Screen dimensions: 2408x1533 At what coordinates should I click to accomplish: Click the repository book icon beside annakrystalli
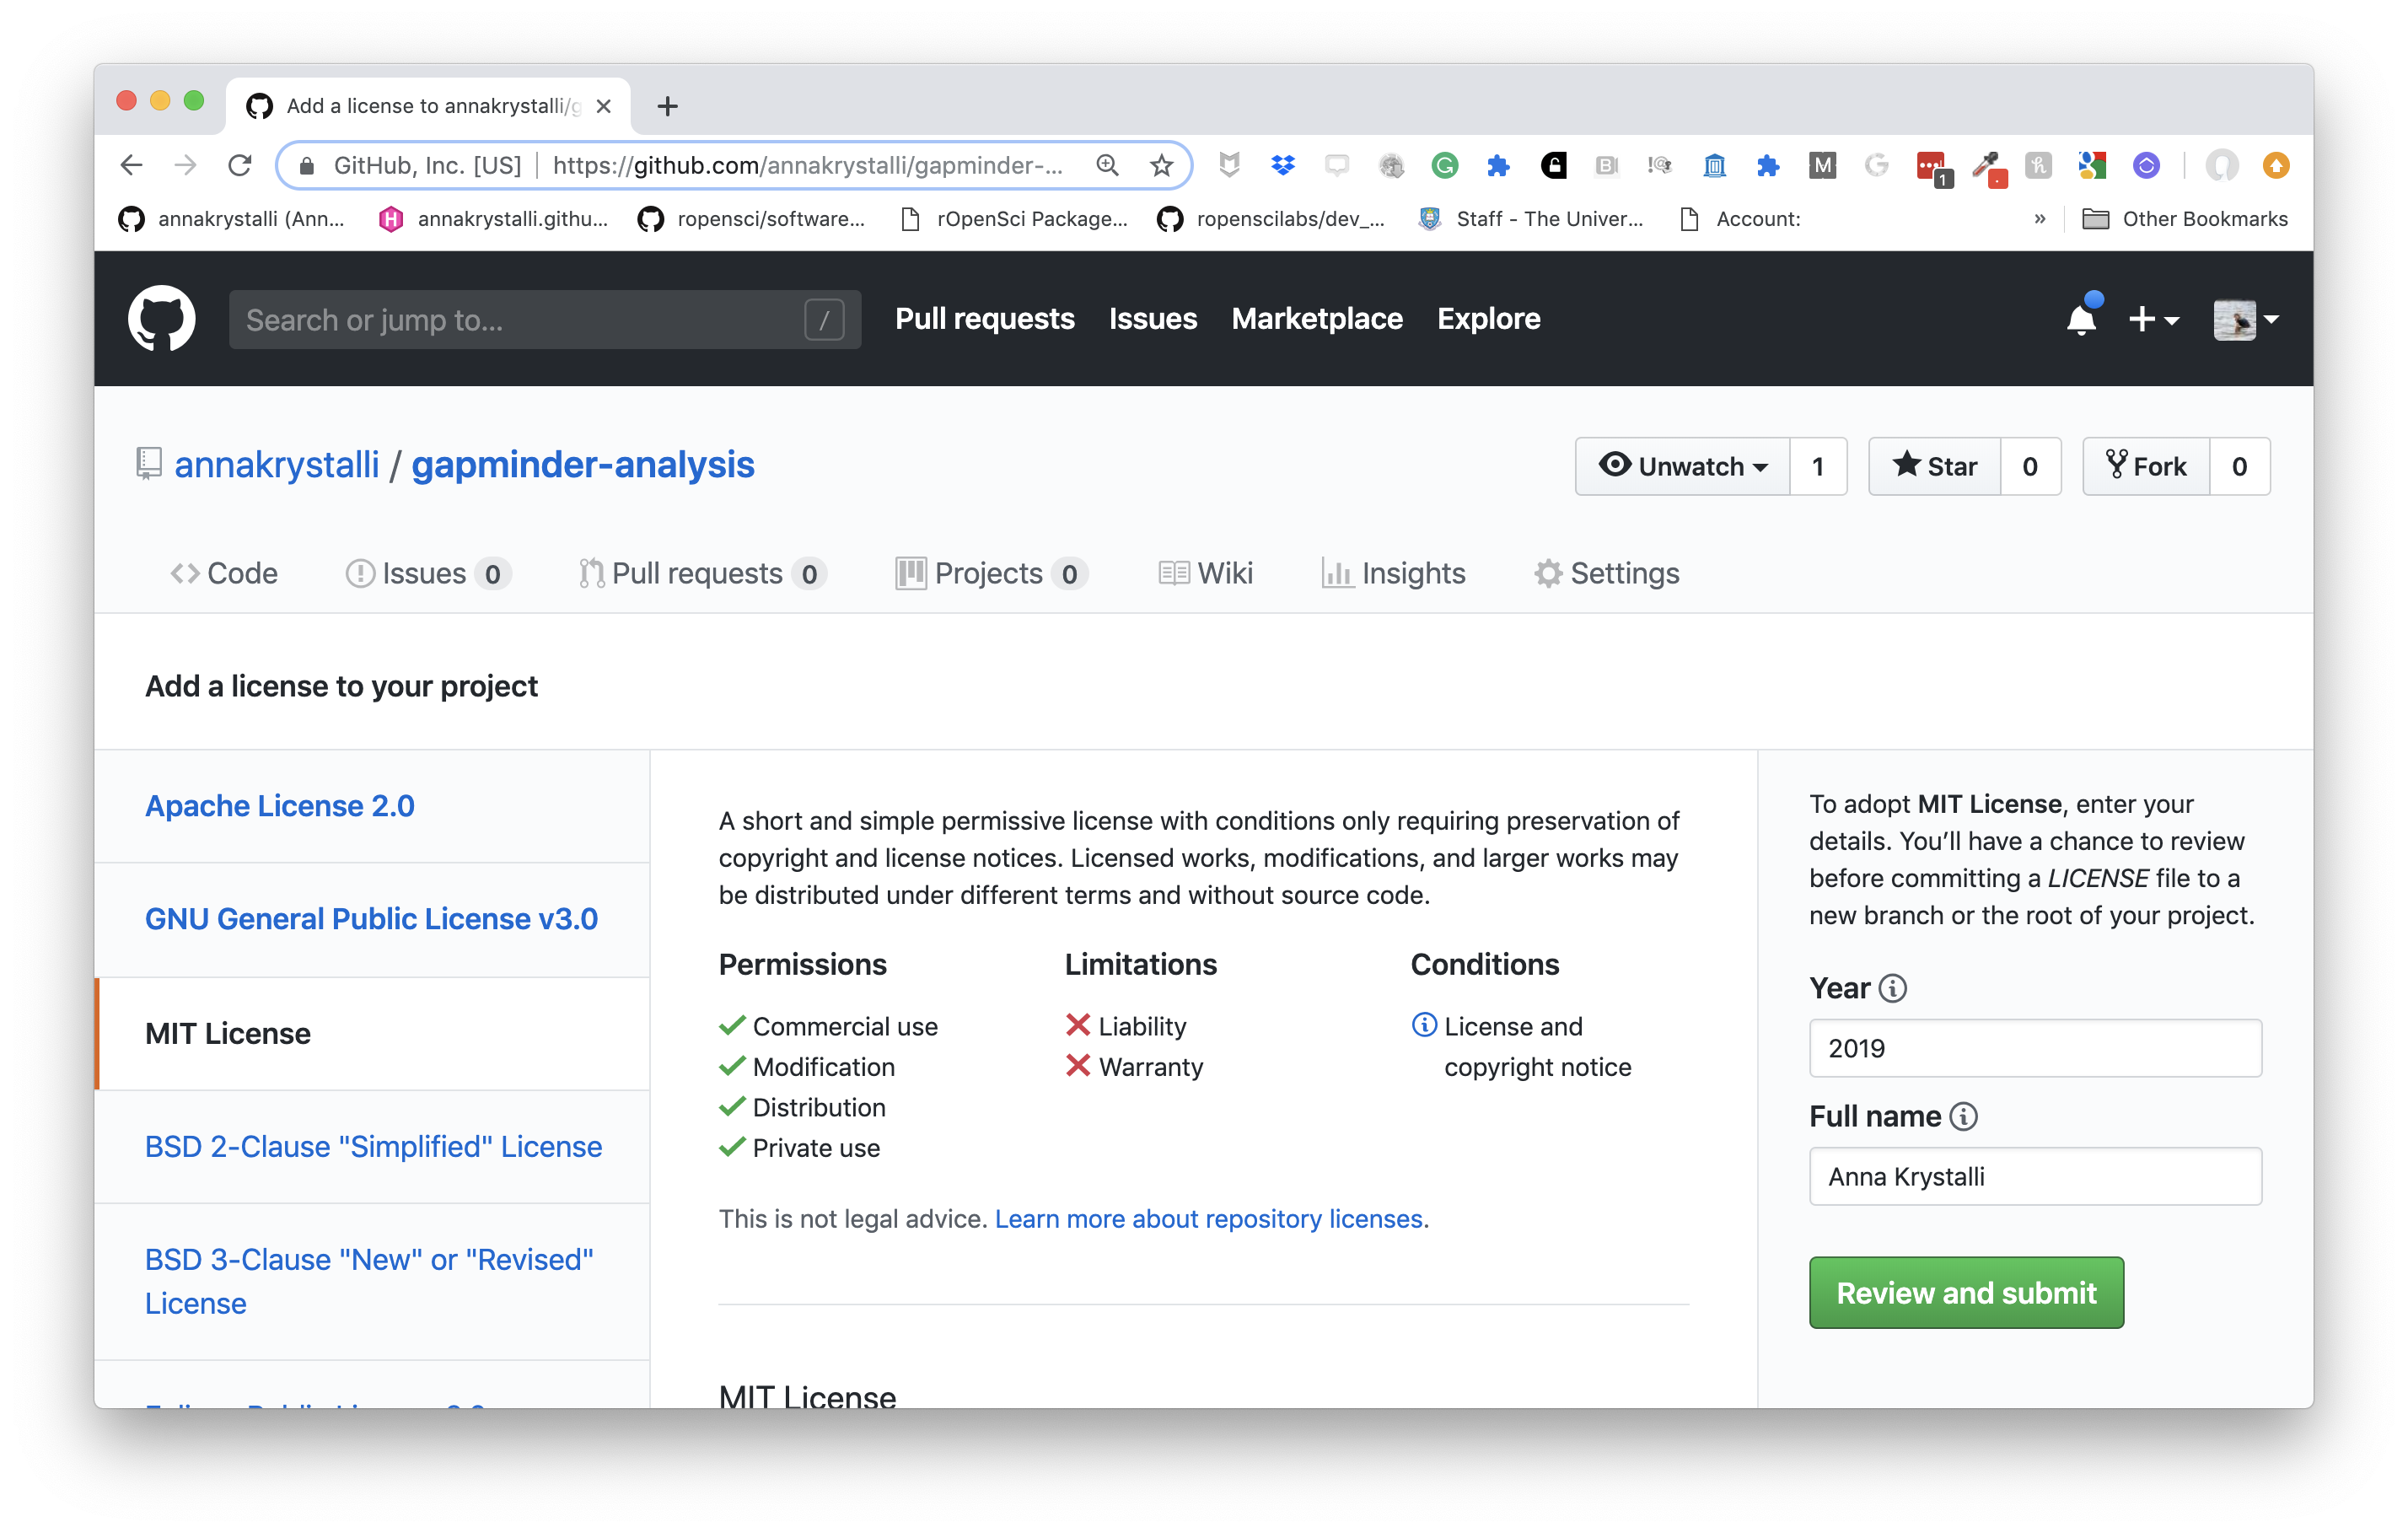[x=148, y=464]
